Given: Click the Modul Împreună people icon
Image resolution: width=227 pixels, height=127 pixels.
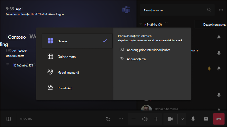Looking at the screenshot, I should 50,72.
